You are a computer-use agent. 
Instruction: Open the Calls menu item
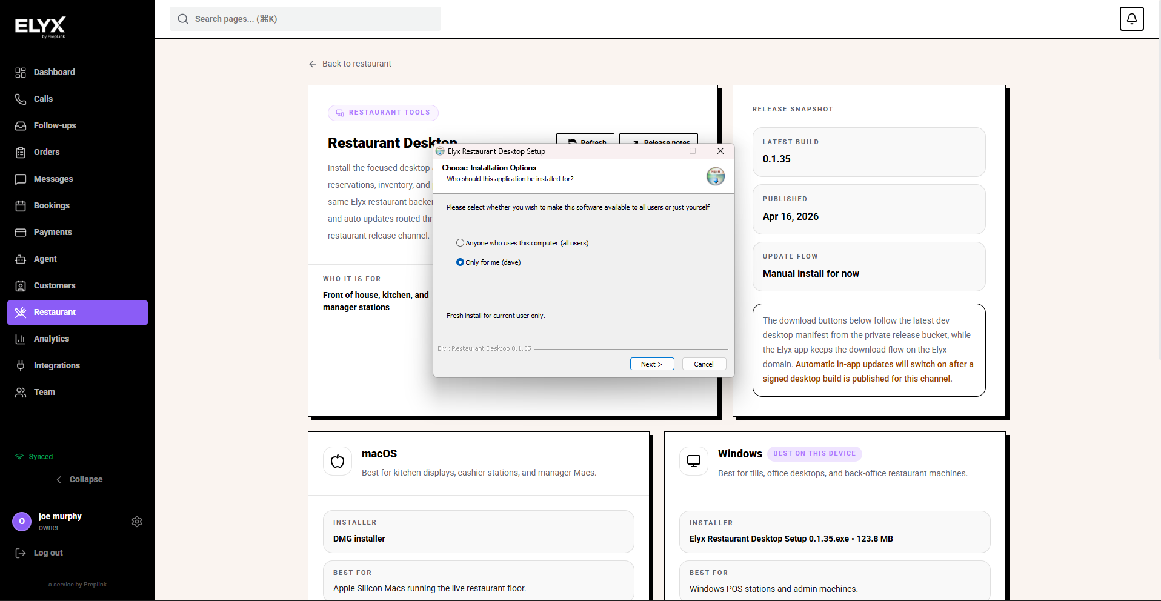point(78,99)
